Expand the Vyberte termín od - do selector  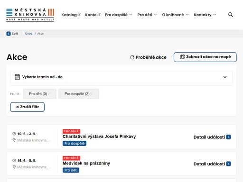[121, 77]
